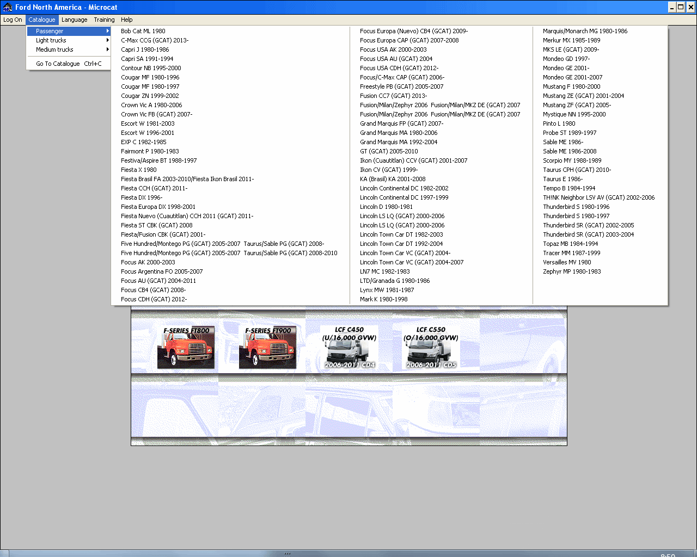Select Fiesta X 1980

click(139, 170)
